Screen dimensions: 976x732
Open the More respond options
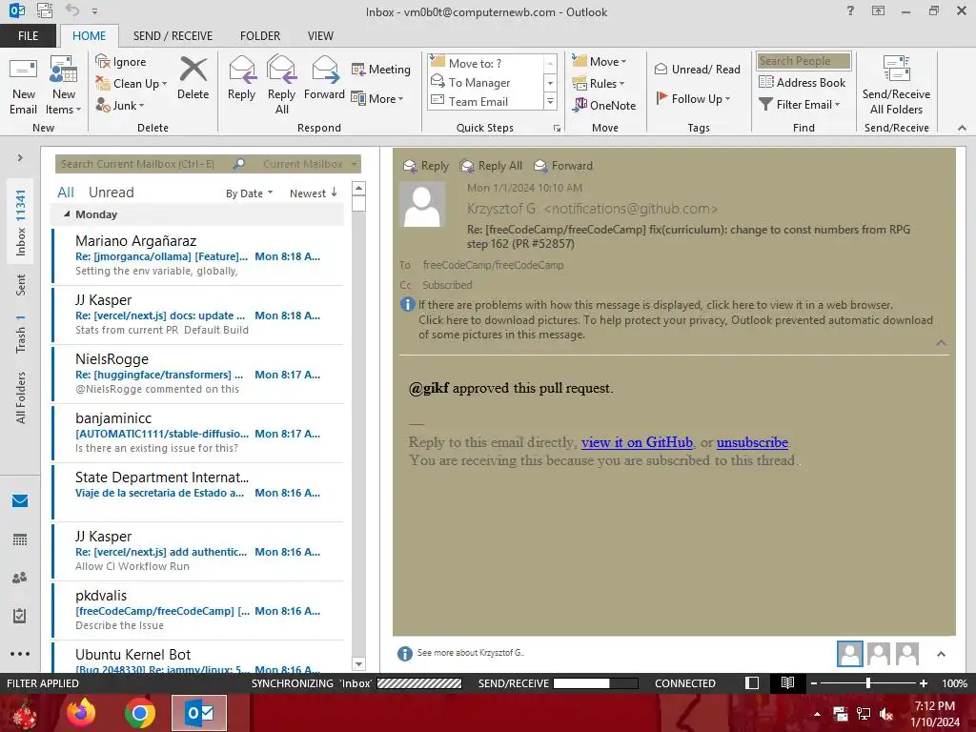(x=377, y=98)
